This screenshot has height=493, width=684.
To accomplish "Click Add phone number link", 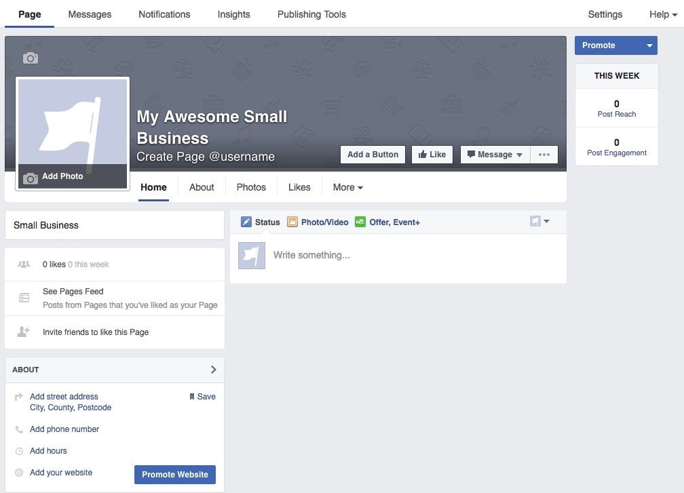I will pos(64,429).
